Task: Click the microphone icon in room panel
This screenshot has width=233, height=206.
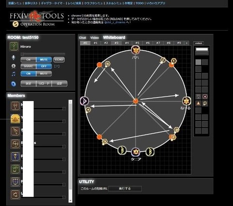Action: tap(14, 57)
